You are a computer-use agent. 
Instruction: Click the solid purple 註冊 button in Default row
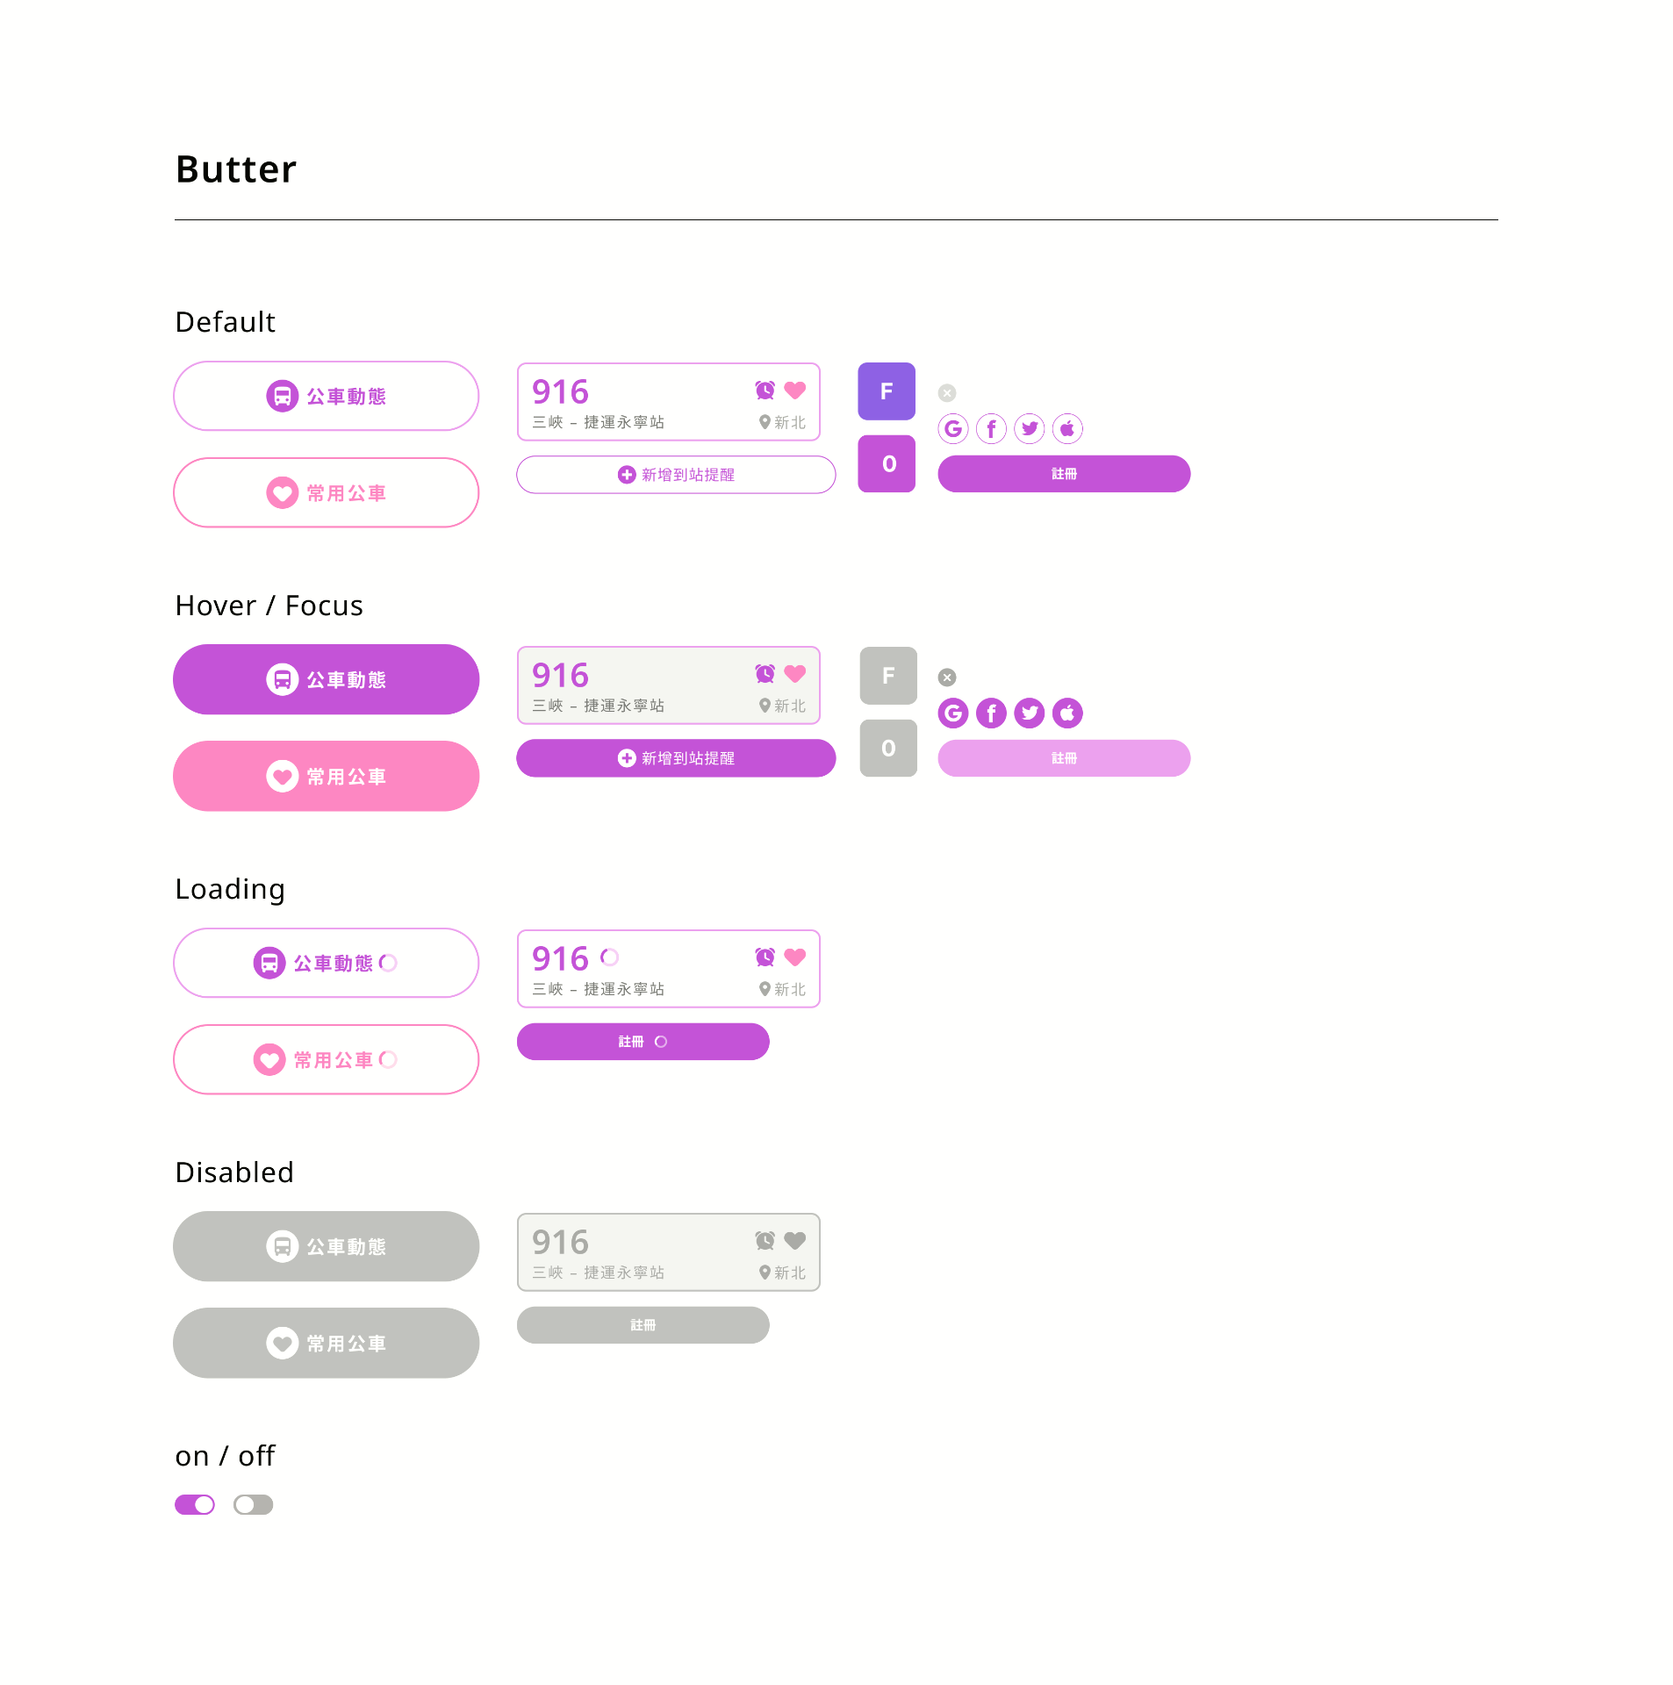1064,474
